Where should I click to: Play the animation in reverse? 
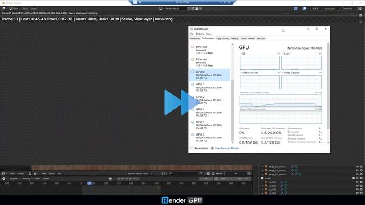coord(127,179)
